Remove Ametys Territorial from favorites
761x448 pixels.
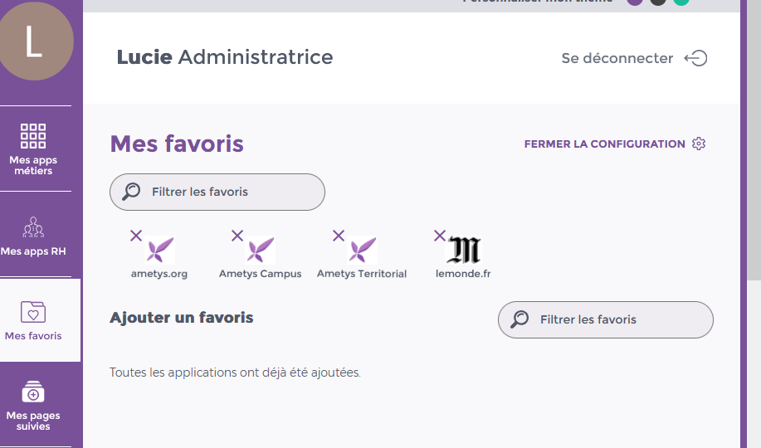click(x=339, y=236)
